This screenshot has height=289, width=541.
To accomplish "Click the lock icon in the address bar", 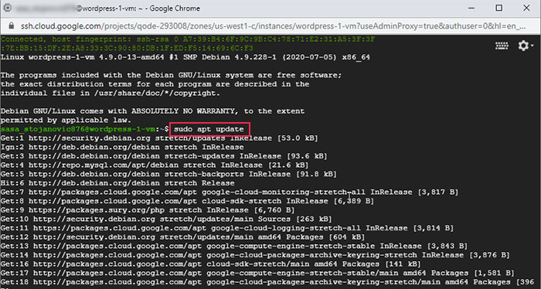I will [x=12, y=25].
